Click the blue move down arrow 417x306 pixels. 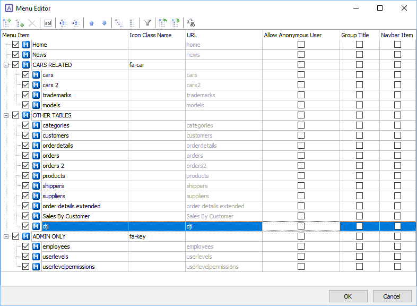pos(104,23)
